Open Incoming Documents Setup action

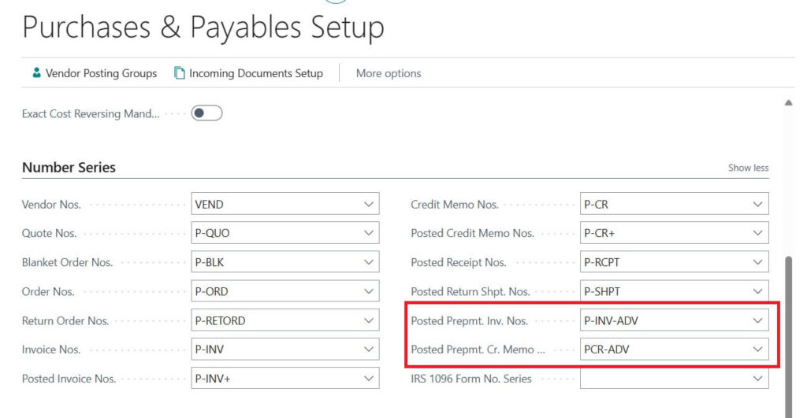coord(255,73)
